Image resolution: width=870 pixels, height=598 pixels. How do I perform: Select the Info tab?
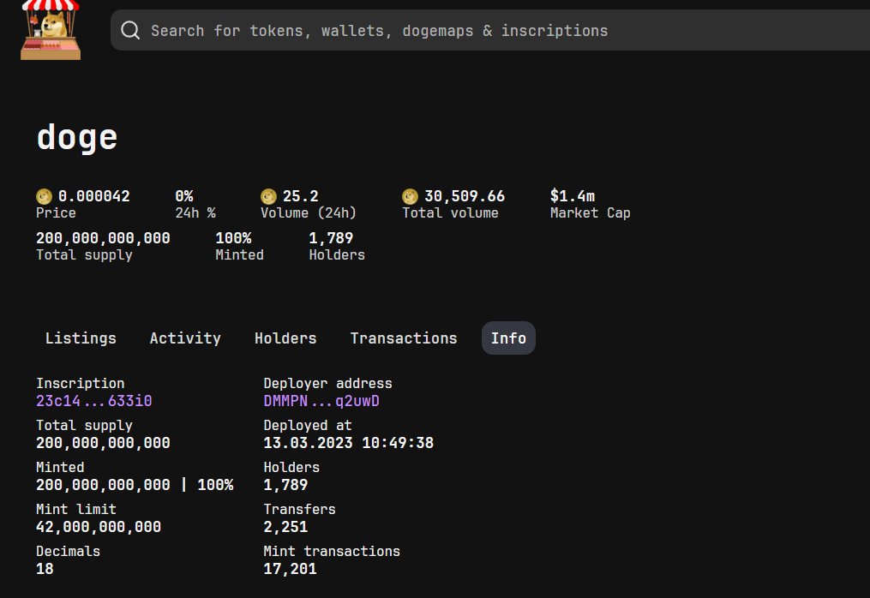508,338
